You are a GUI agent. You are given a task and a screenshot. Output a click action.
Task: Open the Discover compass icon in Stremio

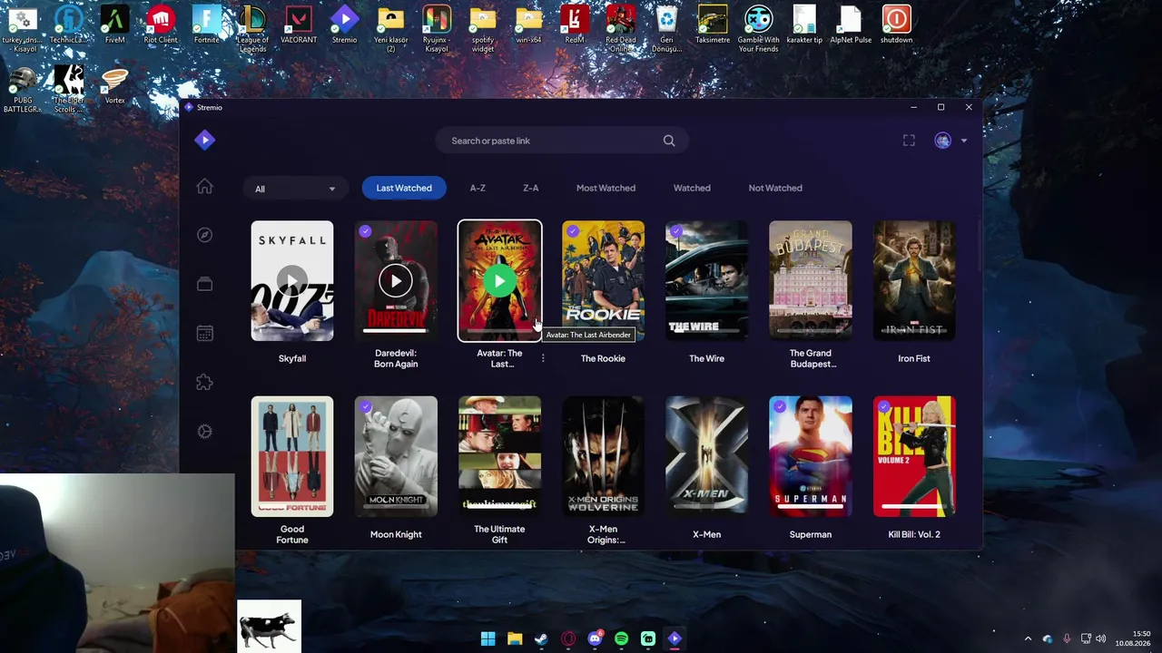point(204,235)
